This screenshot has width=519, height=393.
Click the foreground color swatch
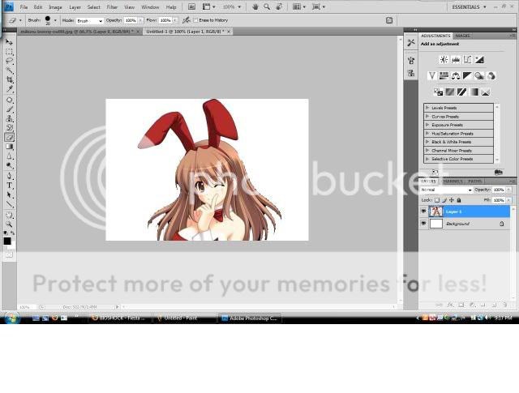coord(7,241)
